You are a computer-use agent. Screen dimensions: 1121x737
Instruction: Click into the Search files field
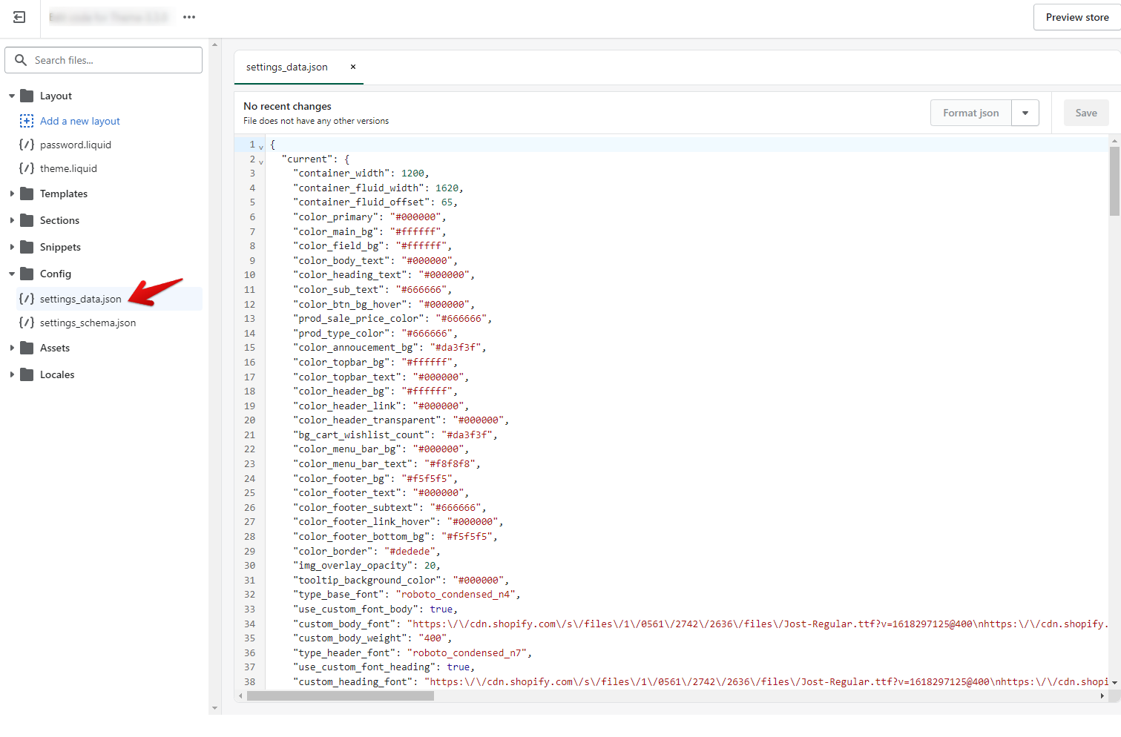(x=111, y=60)
